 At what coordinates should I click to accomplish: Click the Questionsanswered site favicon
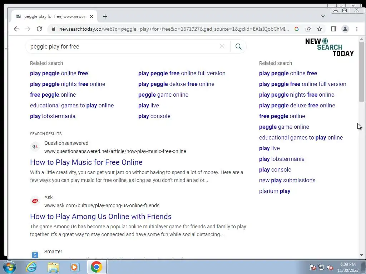click(x=35, y=147)
